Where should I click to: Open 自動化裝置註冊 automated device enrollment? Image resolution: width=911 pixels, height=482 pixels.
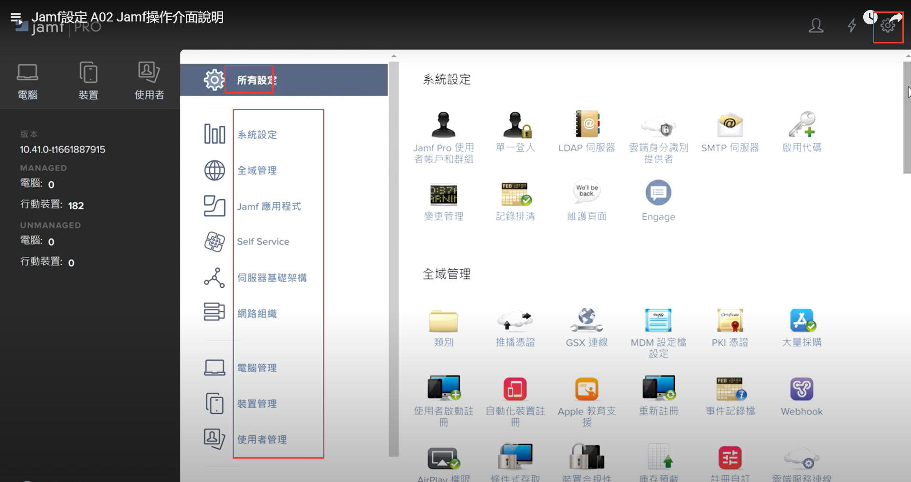click(515, 401)
